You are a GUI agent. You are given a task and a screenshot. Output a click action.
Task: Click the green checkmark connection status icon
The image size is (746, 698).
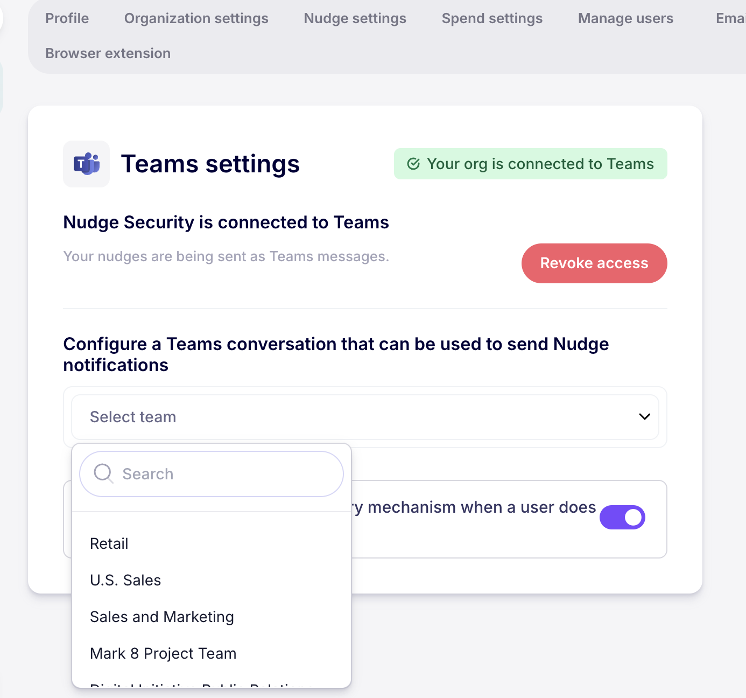tap(413, 164)
